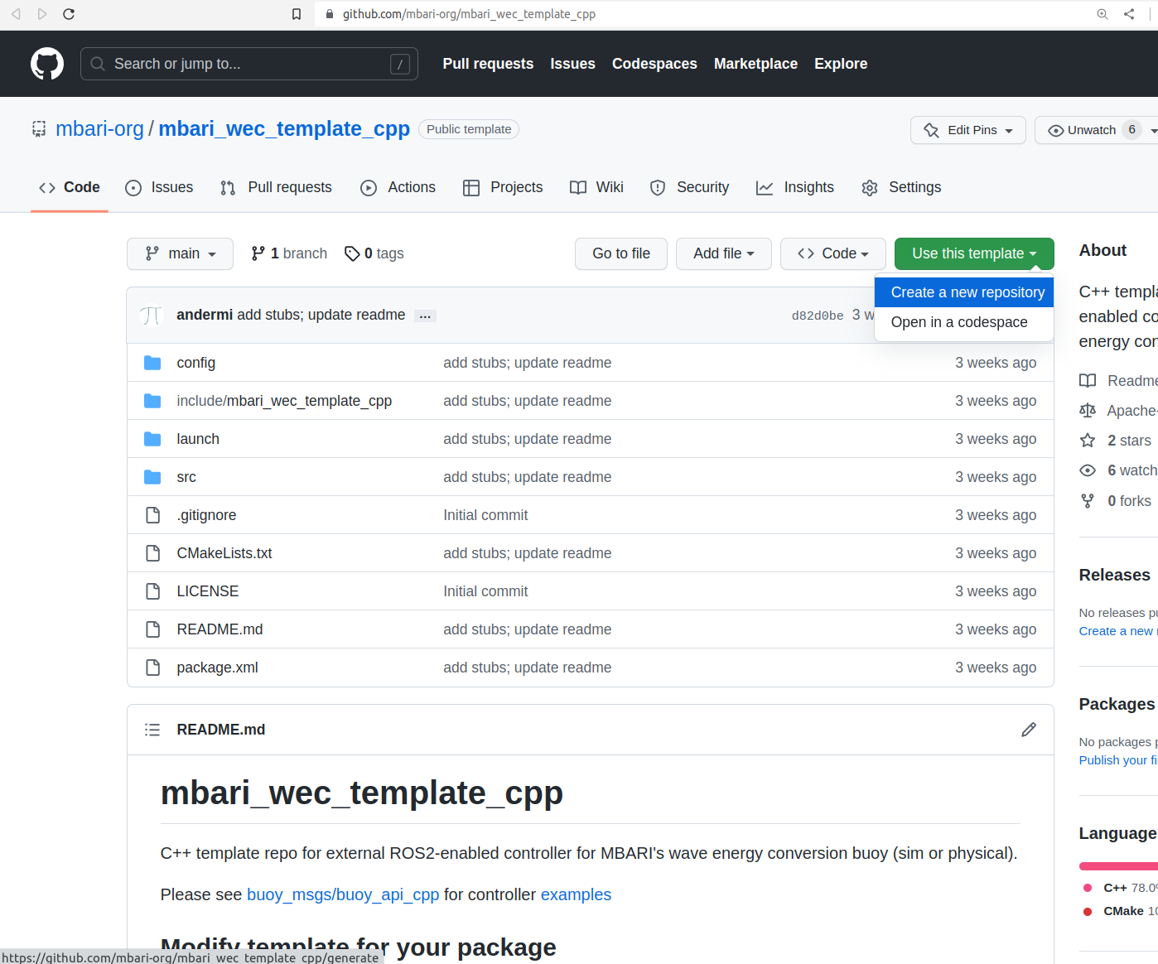Open the README table of contents icon
1158x964 pixels.
tap(152, 730)
